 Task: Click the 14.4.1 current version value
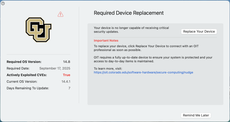click(66, 82)
